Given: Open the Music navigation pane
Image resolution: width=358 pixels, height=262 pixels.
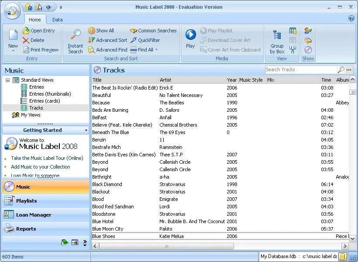Looking at the screenshot, I should coord(46,187).
